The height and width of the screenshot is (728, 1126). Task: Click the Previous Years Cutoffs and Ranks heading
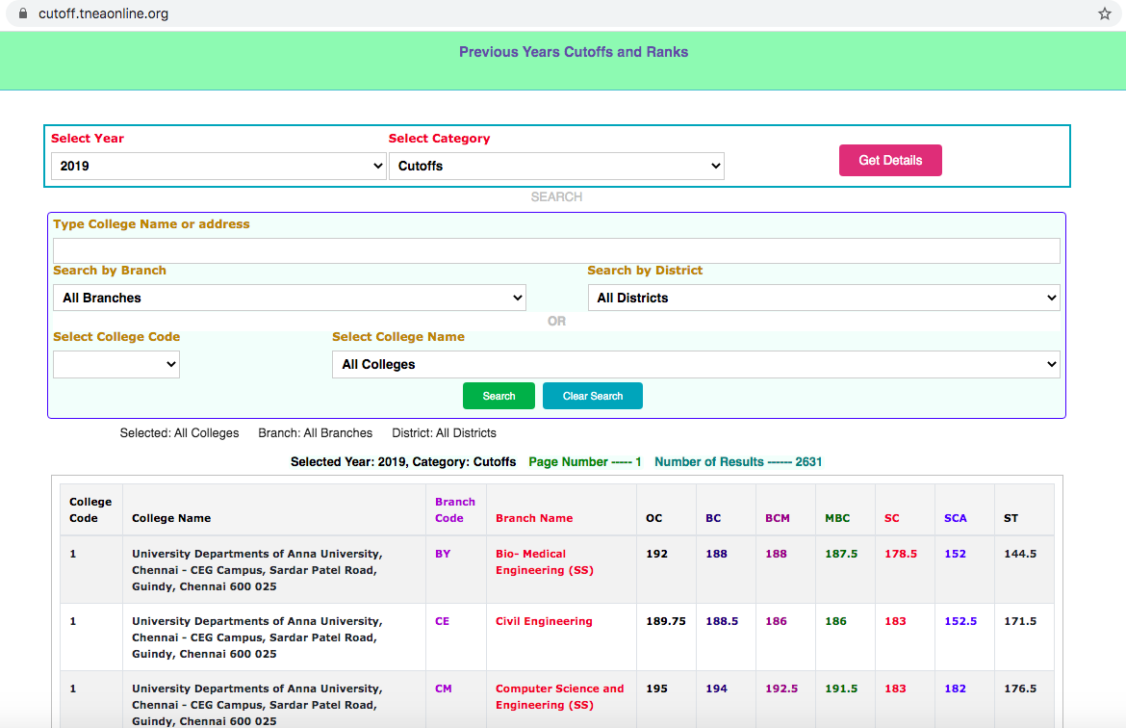(x=574, y=52)
